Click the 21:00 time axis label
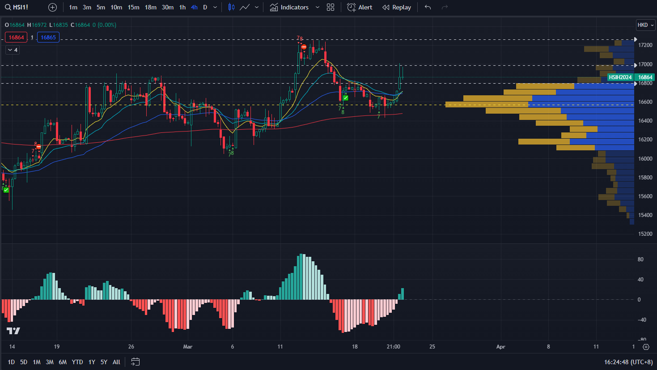Screen dimensions: 657x370 394,347
